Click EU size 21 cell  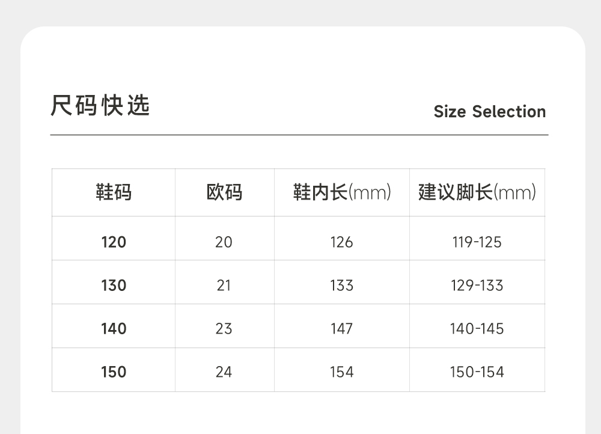click(224, 286)
